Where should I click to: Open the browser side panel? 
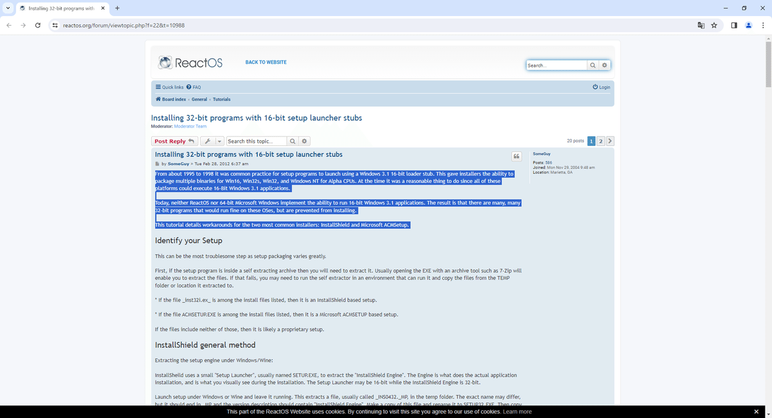[x=735, y=25]
